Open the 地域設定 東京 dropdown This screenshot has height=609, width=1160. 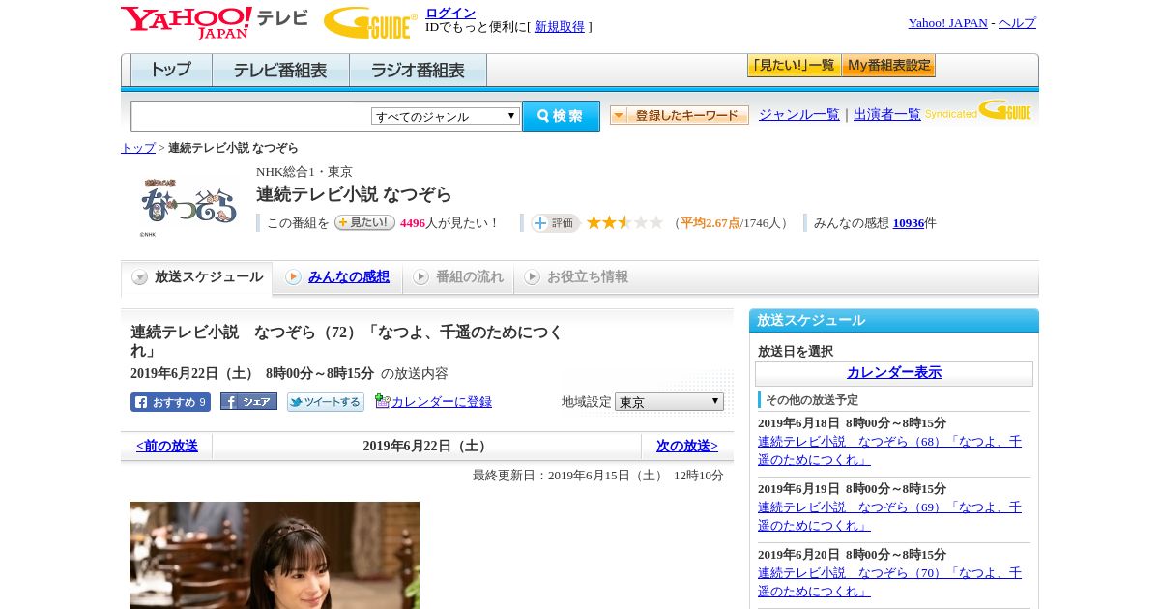[669, 402]
